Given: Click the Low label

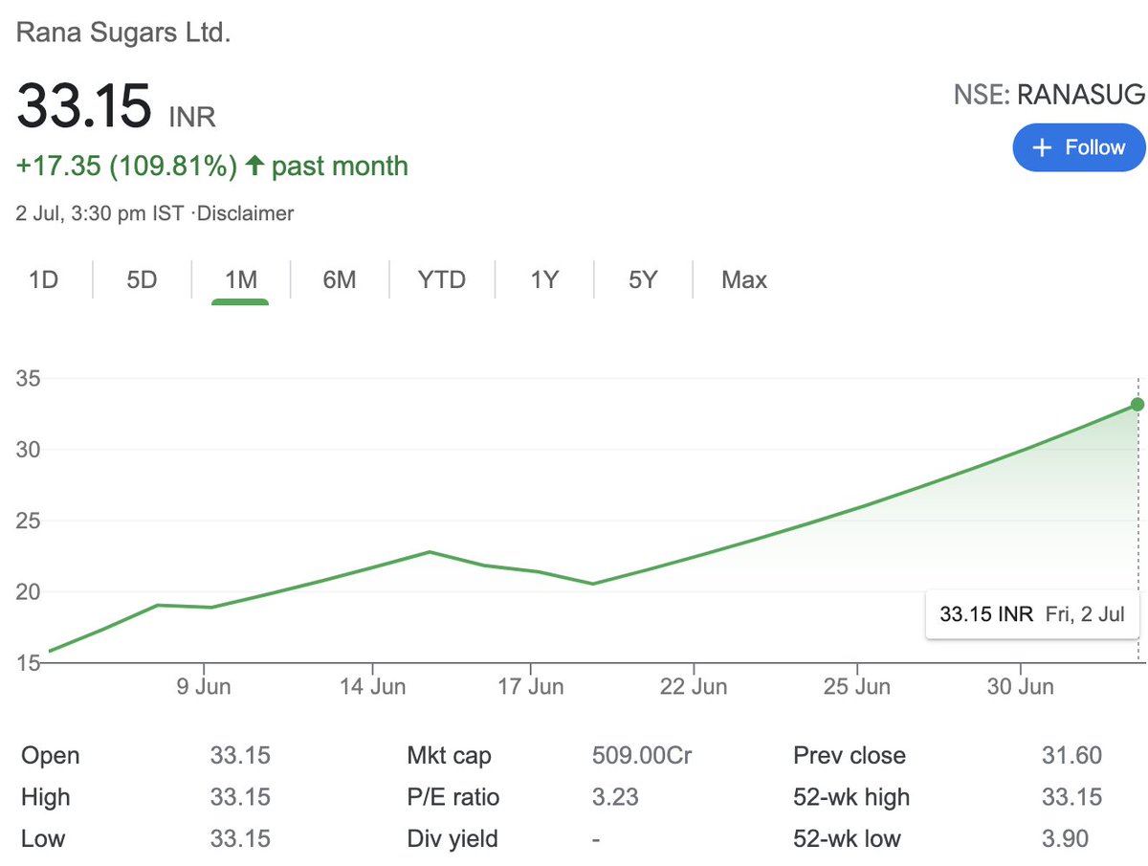Looking at the screenshot, I should [43, 839].
